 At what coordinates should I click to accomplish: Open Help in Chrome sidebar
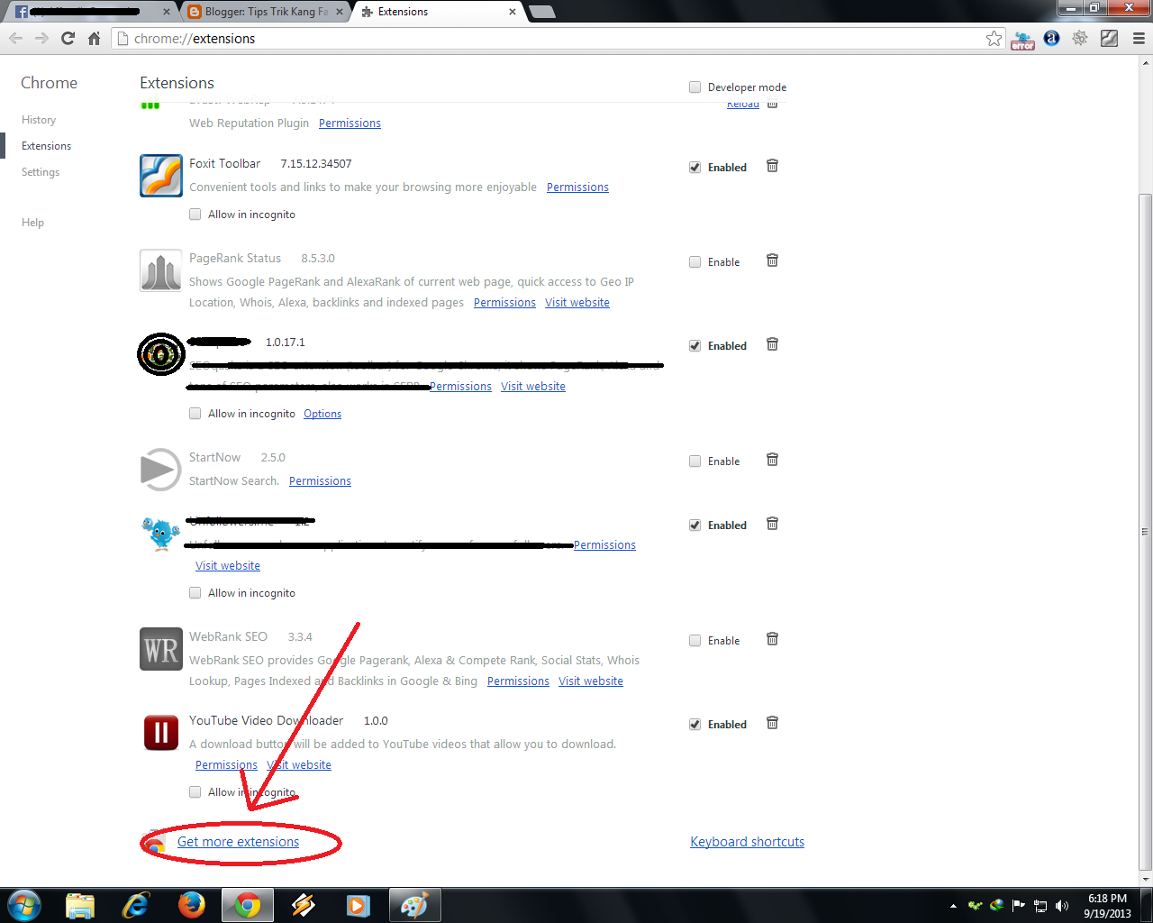coord(32,223)
